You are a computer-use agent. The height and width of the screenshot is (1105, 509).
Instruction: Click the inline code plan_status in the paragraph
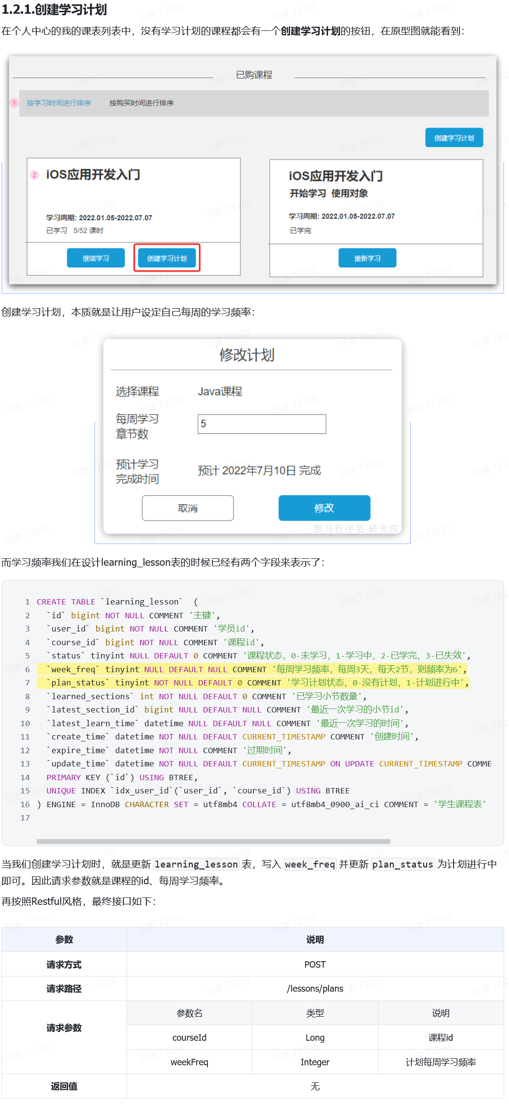click(402, 865)
